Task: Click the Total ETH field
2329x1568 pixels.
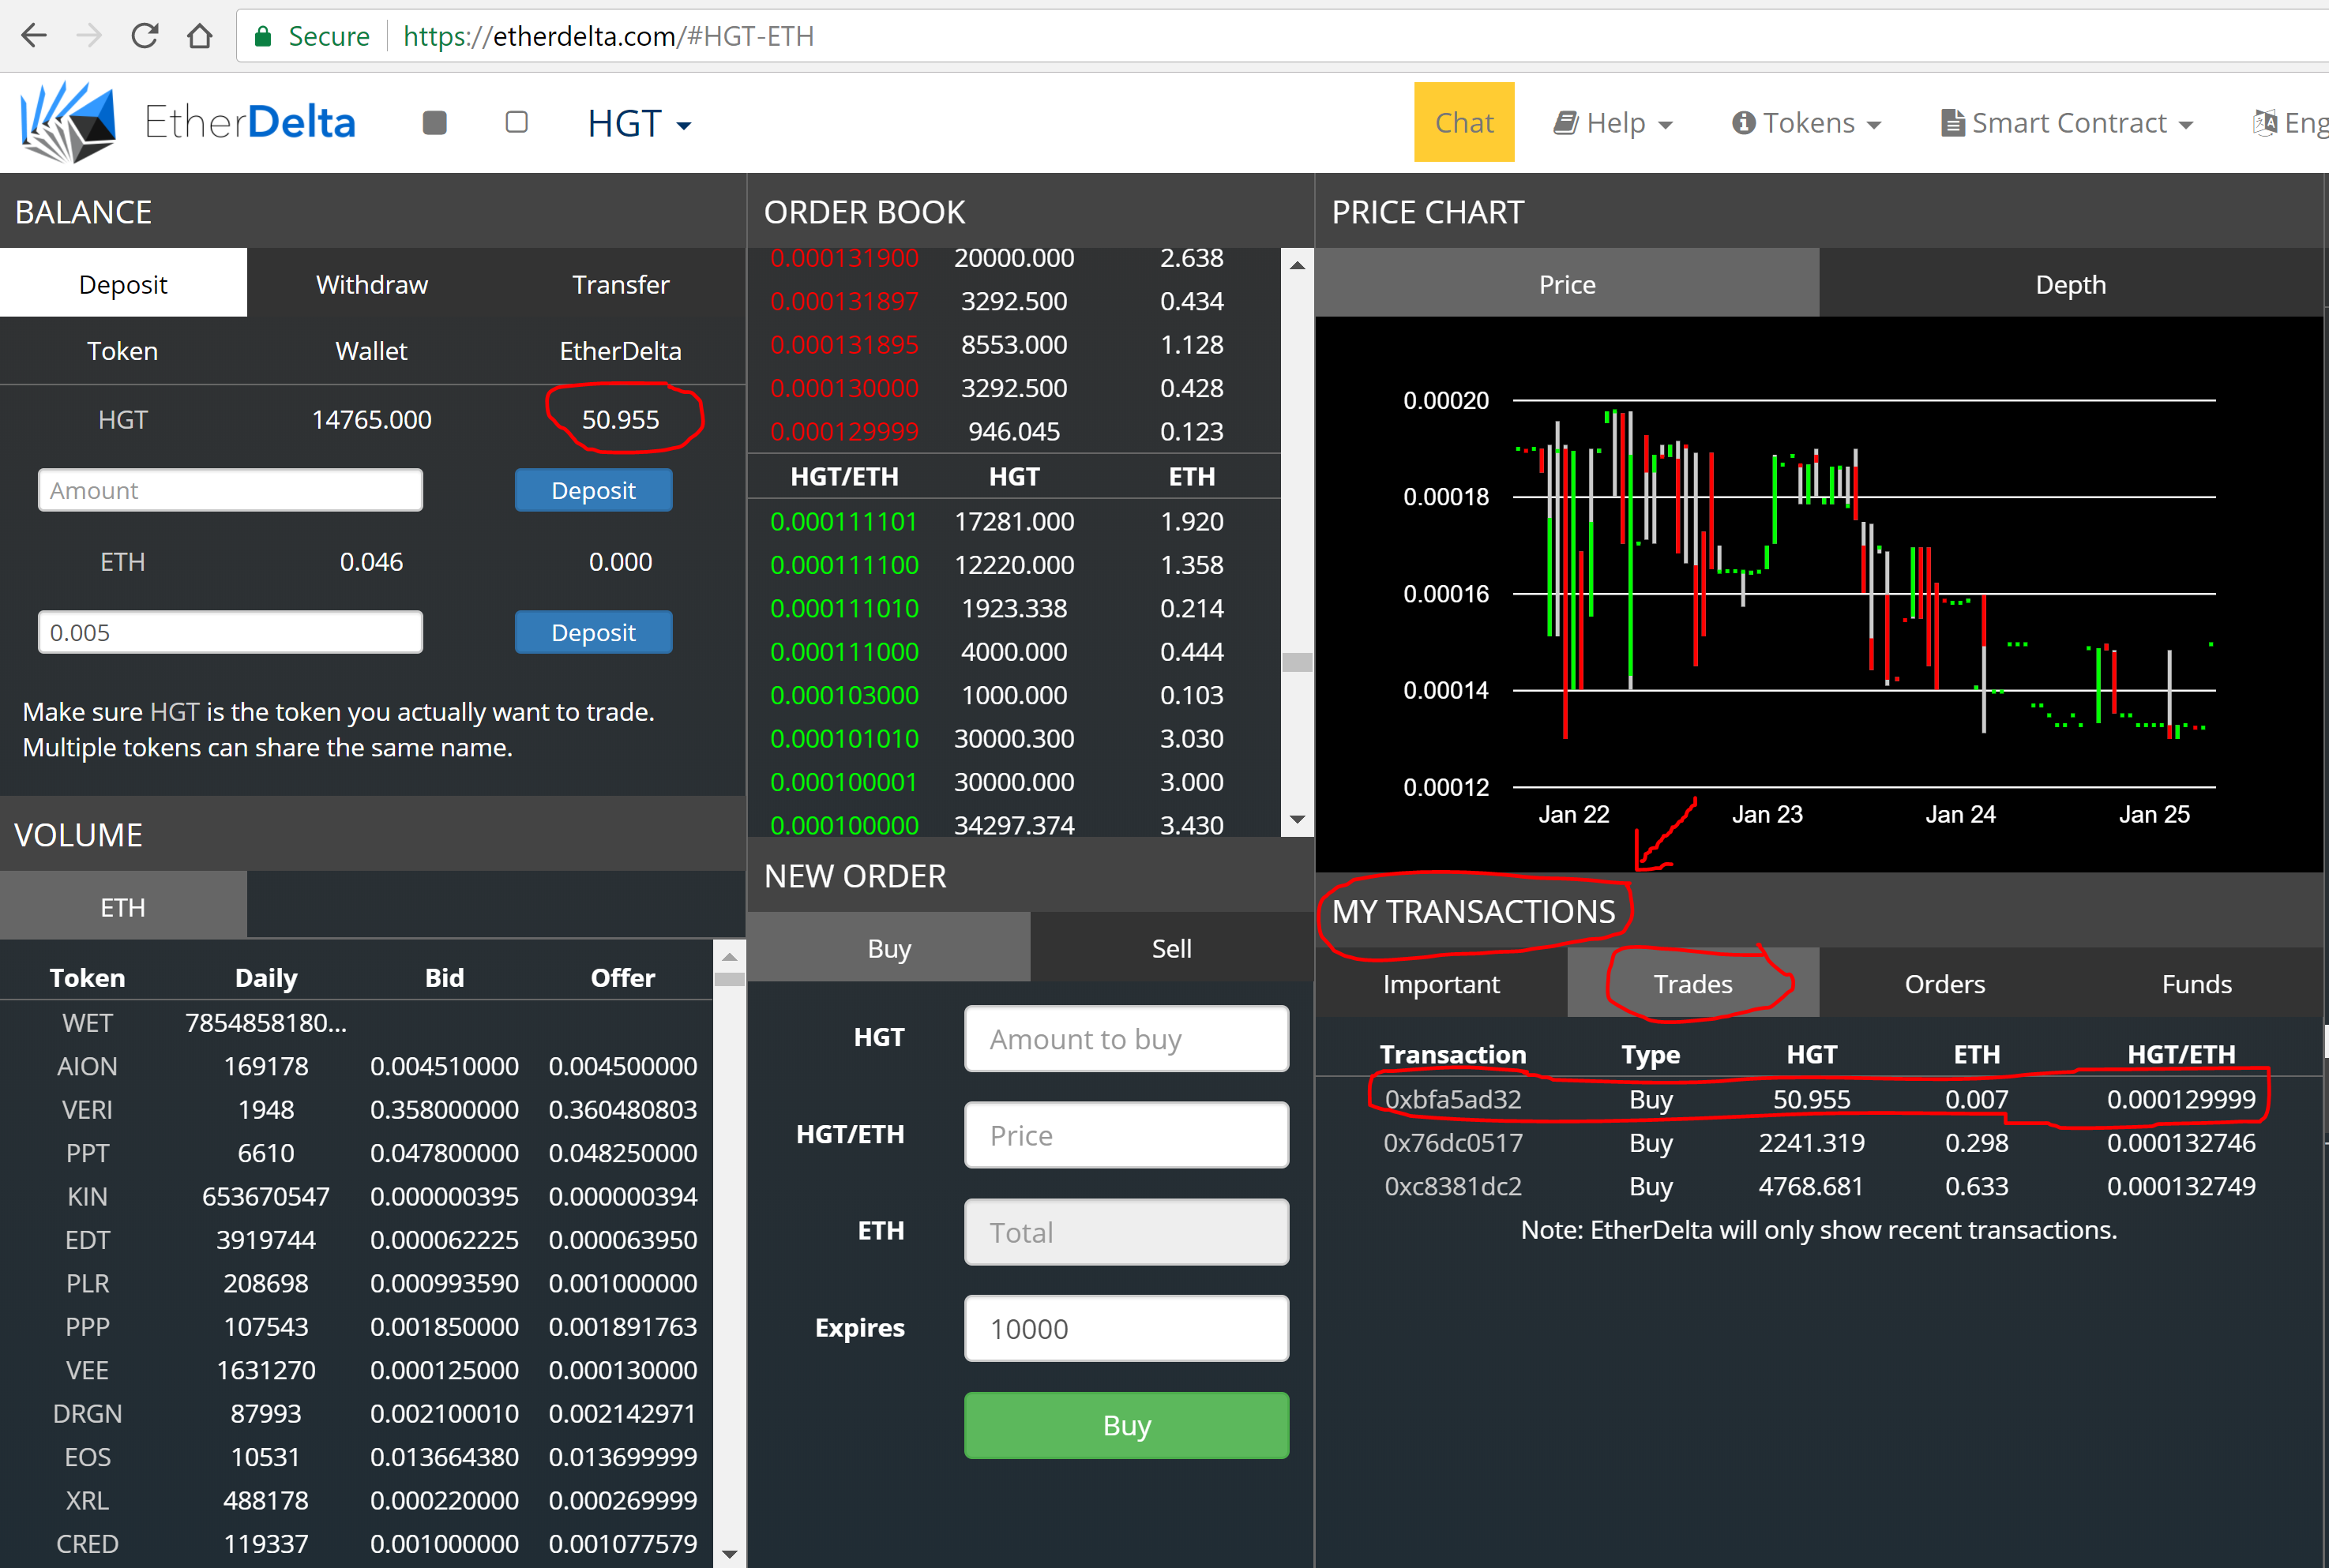Action: tap(1126, 1232)
